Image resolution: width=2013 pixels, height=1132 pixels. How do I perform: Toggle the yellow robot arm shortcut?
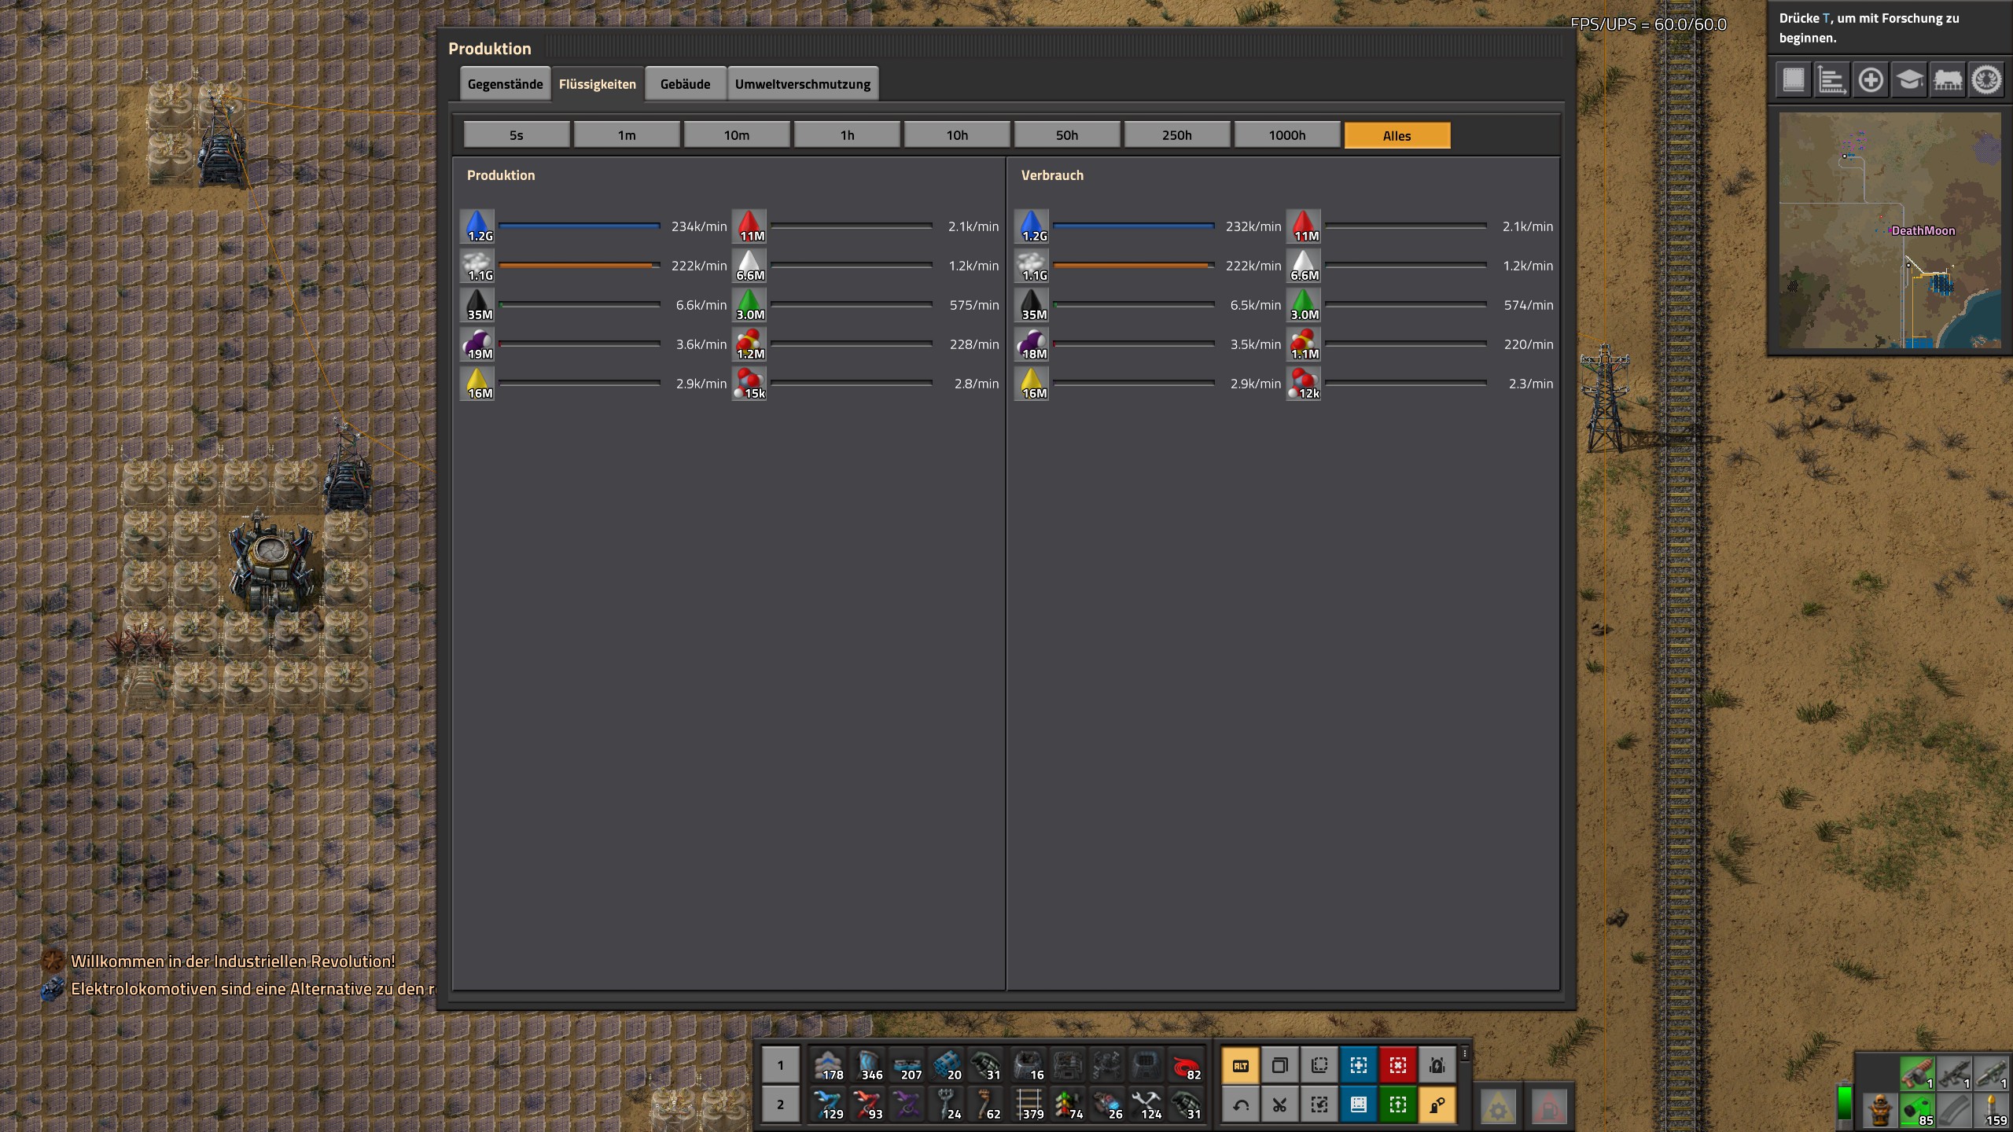1437,1105
